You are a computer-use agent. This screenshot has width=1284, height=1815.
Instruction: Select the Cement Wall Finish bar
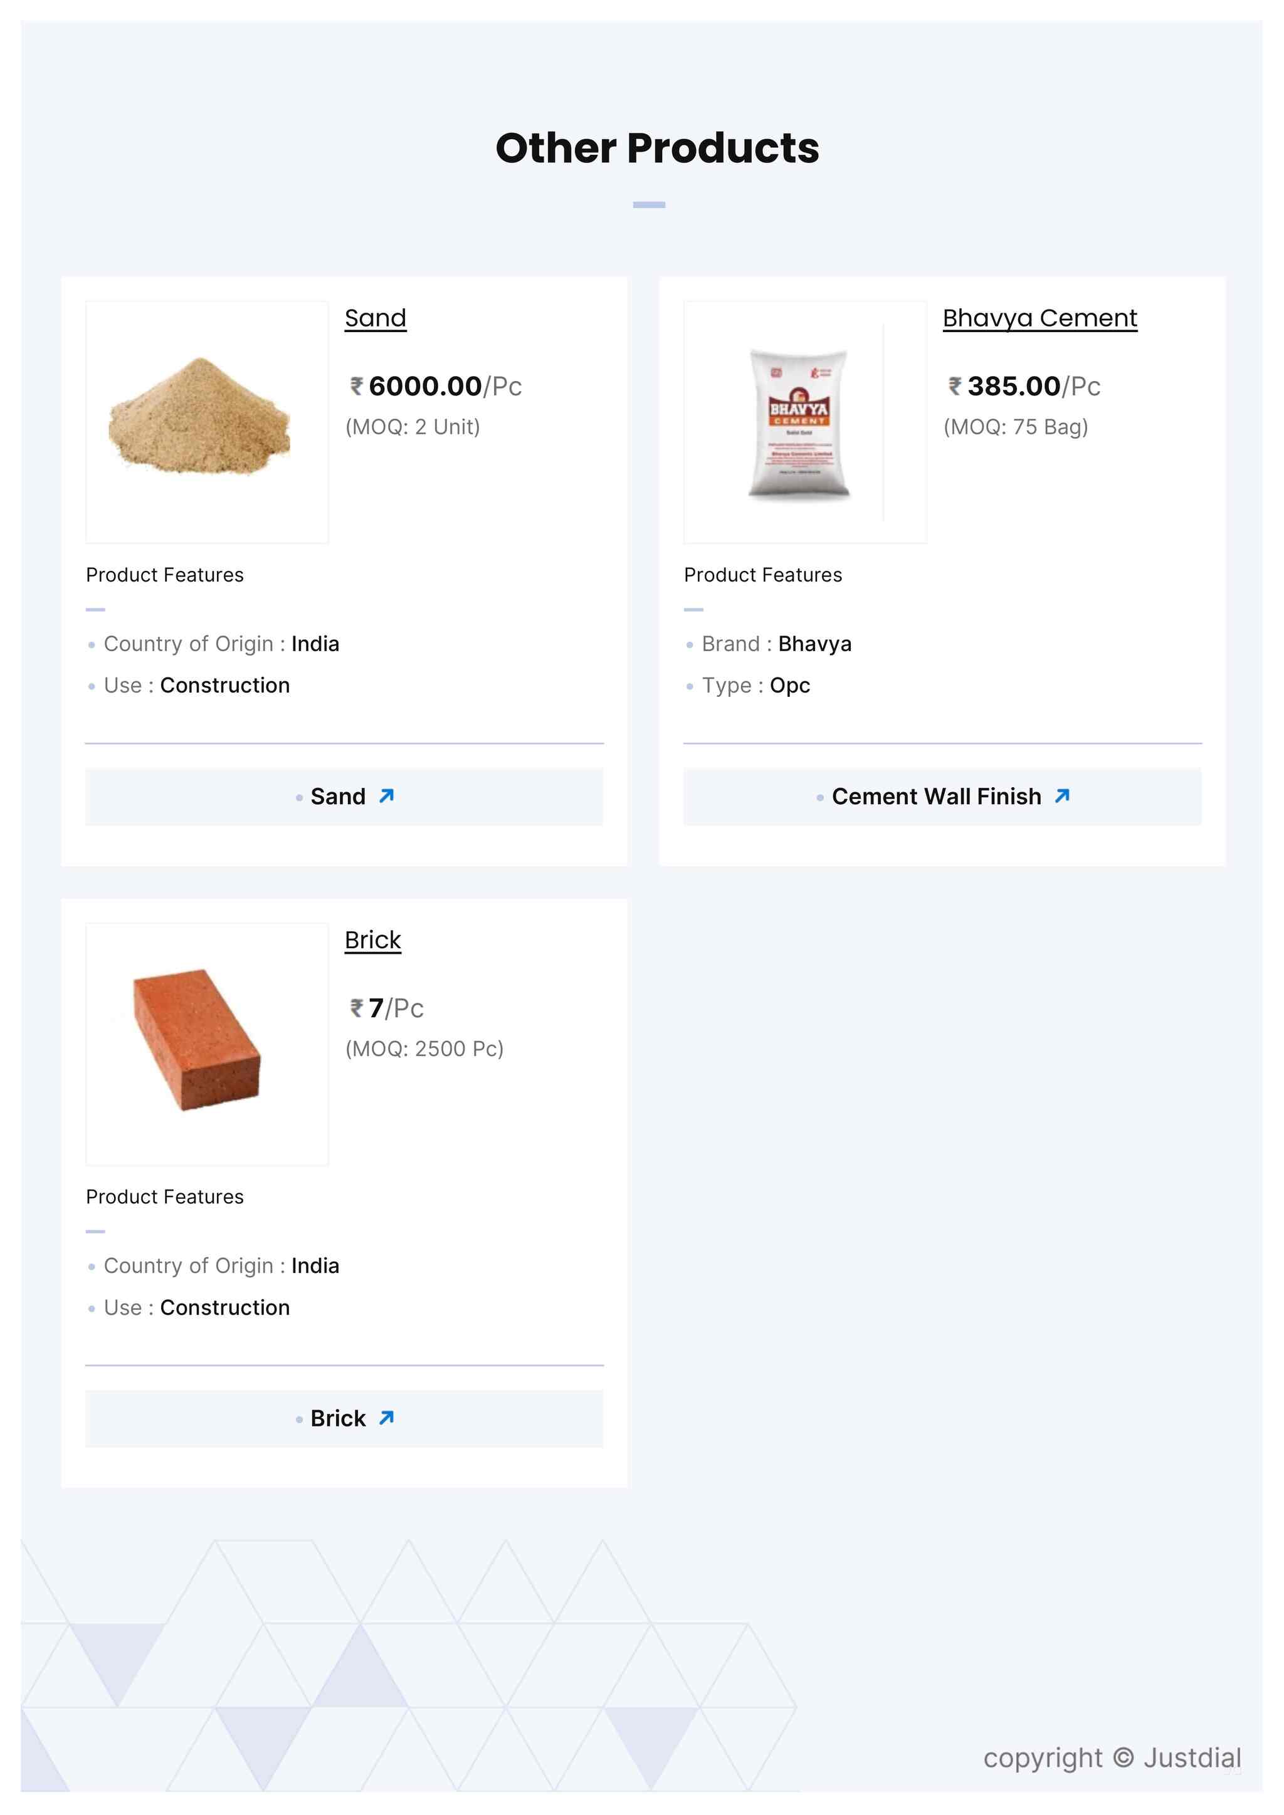click(942, 797)
